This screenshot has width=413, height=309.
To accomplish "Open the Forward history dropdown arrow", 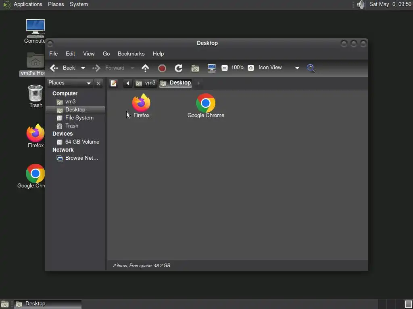I will (x=132, y=68).
